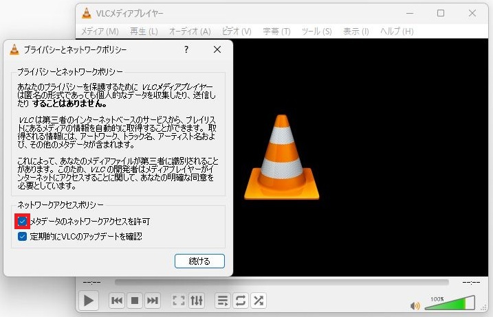
Task: Click the volume slider bar
Action: (450, 303)
